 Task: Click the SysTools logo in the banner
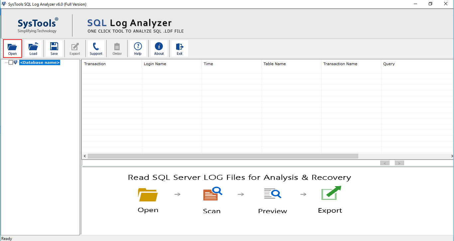pyautogui.click(x=38, y=25)
